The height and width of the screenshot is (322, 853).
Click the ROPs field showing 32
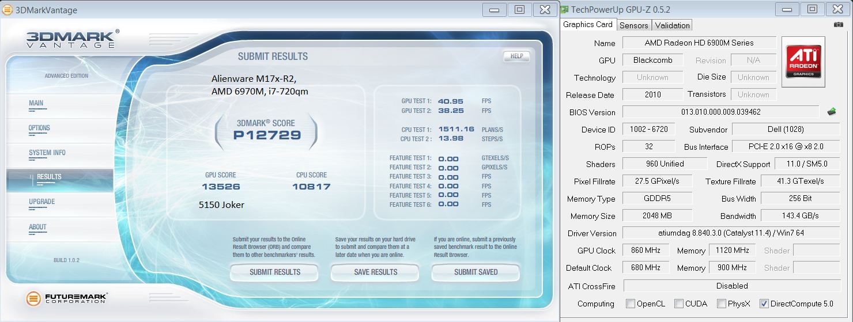click(648, 146)
